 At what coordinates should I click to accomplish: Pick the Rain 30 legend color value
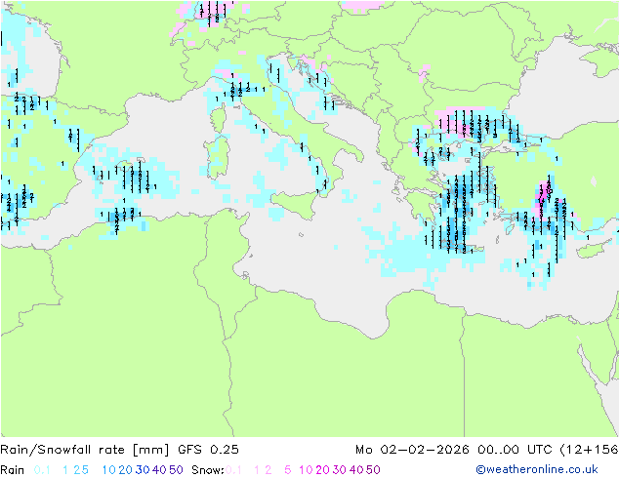click(143, 470)
